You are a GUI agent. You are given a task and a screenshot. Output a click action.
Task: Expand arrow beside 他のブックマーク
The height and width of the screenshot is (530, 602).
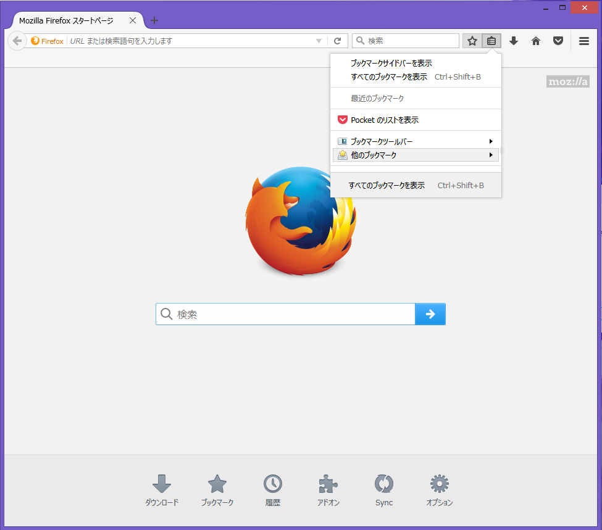coord(491,155)
